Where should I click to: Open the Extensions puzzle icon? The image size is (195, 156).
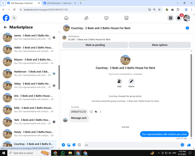tap(178, 10)
